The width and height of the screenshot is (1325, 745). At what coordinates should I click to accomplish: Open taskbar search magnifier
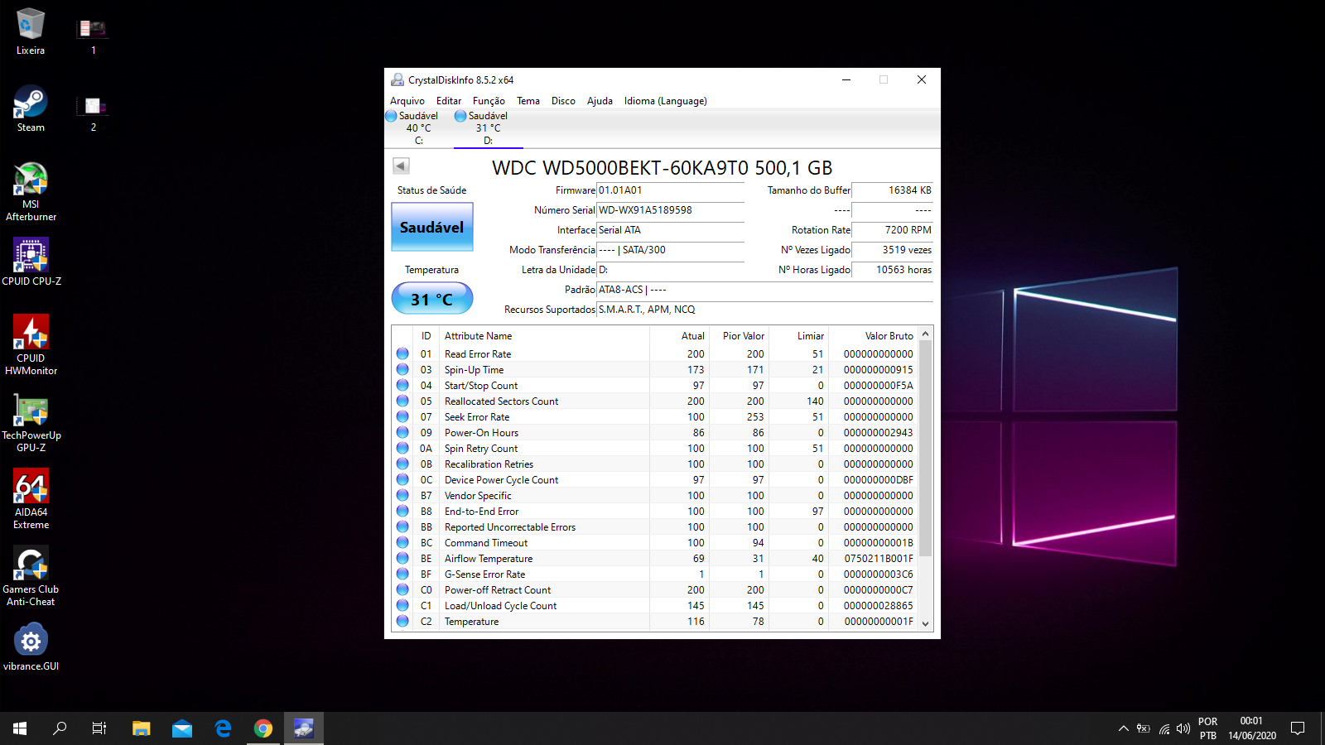(60, 728)
